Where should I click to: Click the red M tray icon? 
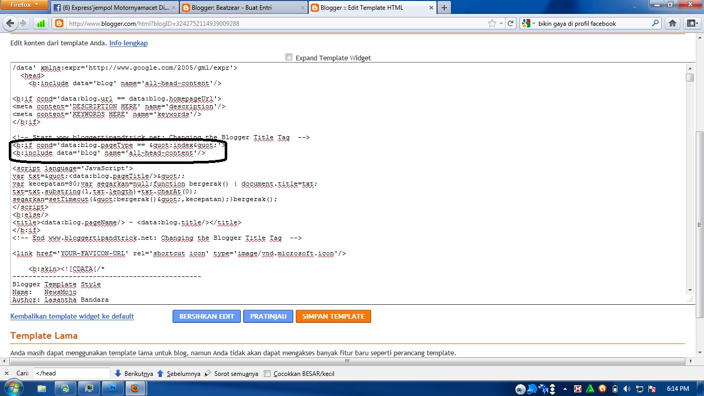578,389
